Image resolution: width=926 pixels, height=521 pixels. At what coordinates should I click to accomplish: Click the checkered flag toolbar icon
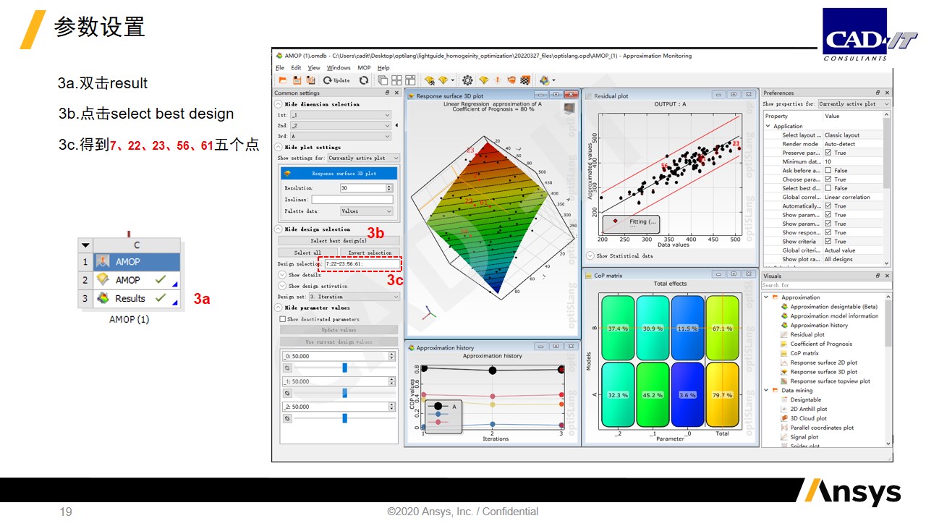525,80
